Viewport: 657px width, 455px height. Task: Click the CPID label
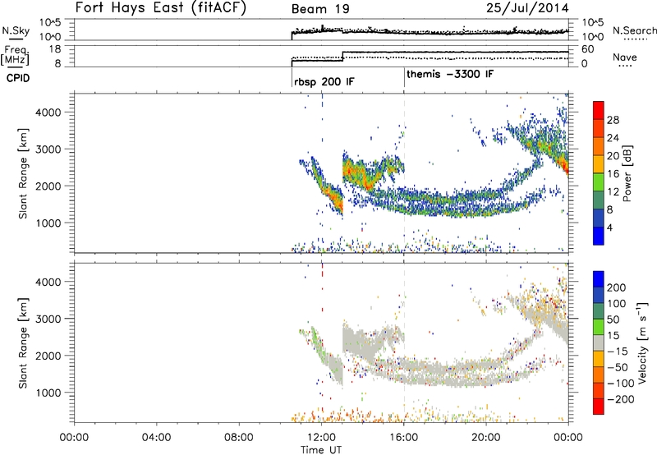18,78
